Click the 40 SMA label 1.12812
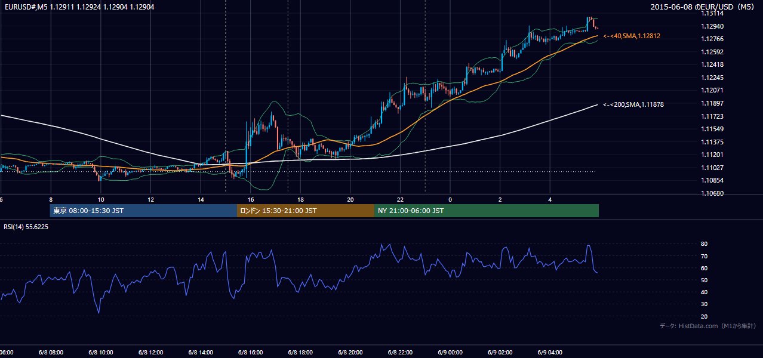 632,36
